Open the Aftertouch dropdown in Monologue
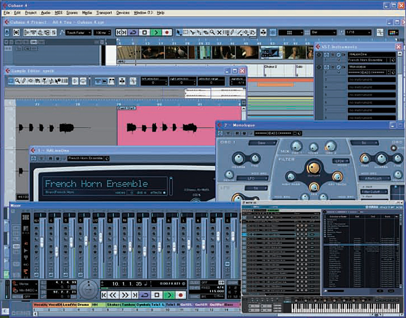The height and width of the screenshot is (318, 406). (x=375, y=178)
